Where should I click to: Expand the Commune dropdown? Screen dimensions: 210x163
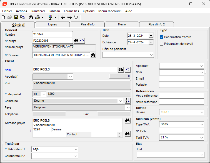(120, 101)
